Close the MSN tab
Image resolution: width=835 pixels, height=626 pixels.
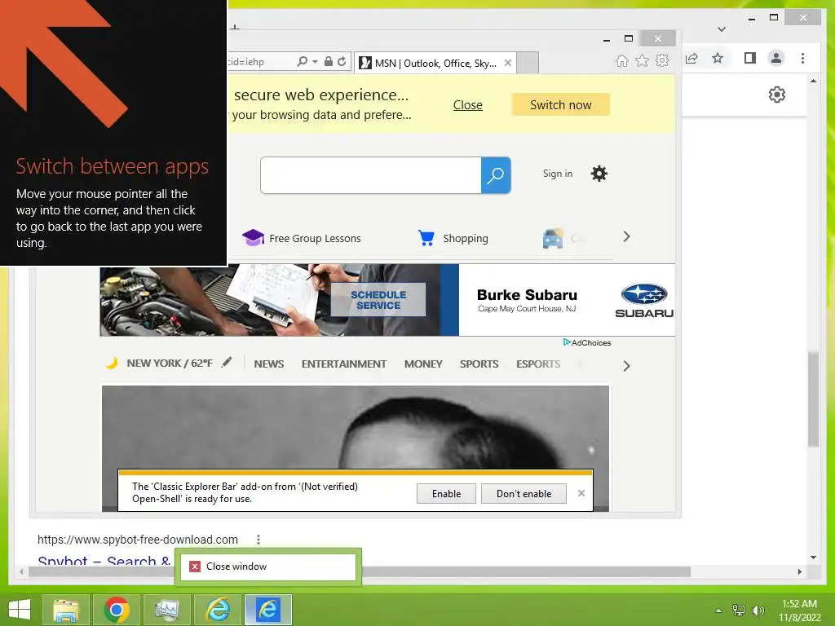pos(508,63)
